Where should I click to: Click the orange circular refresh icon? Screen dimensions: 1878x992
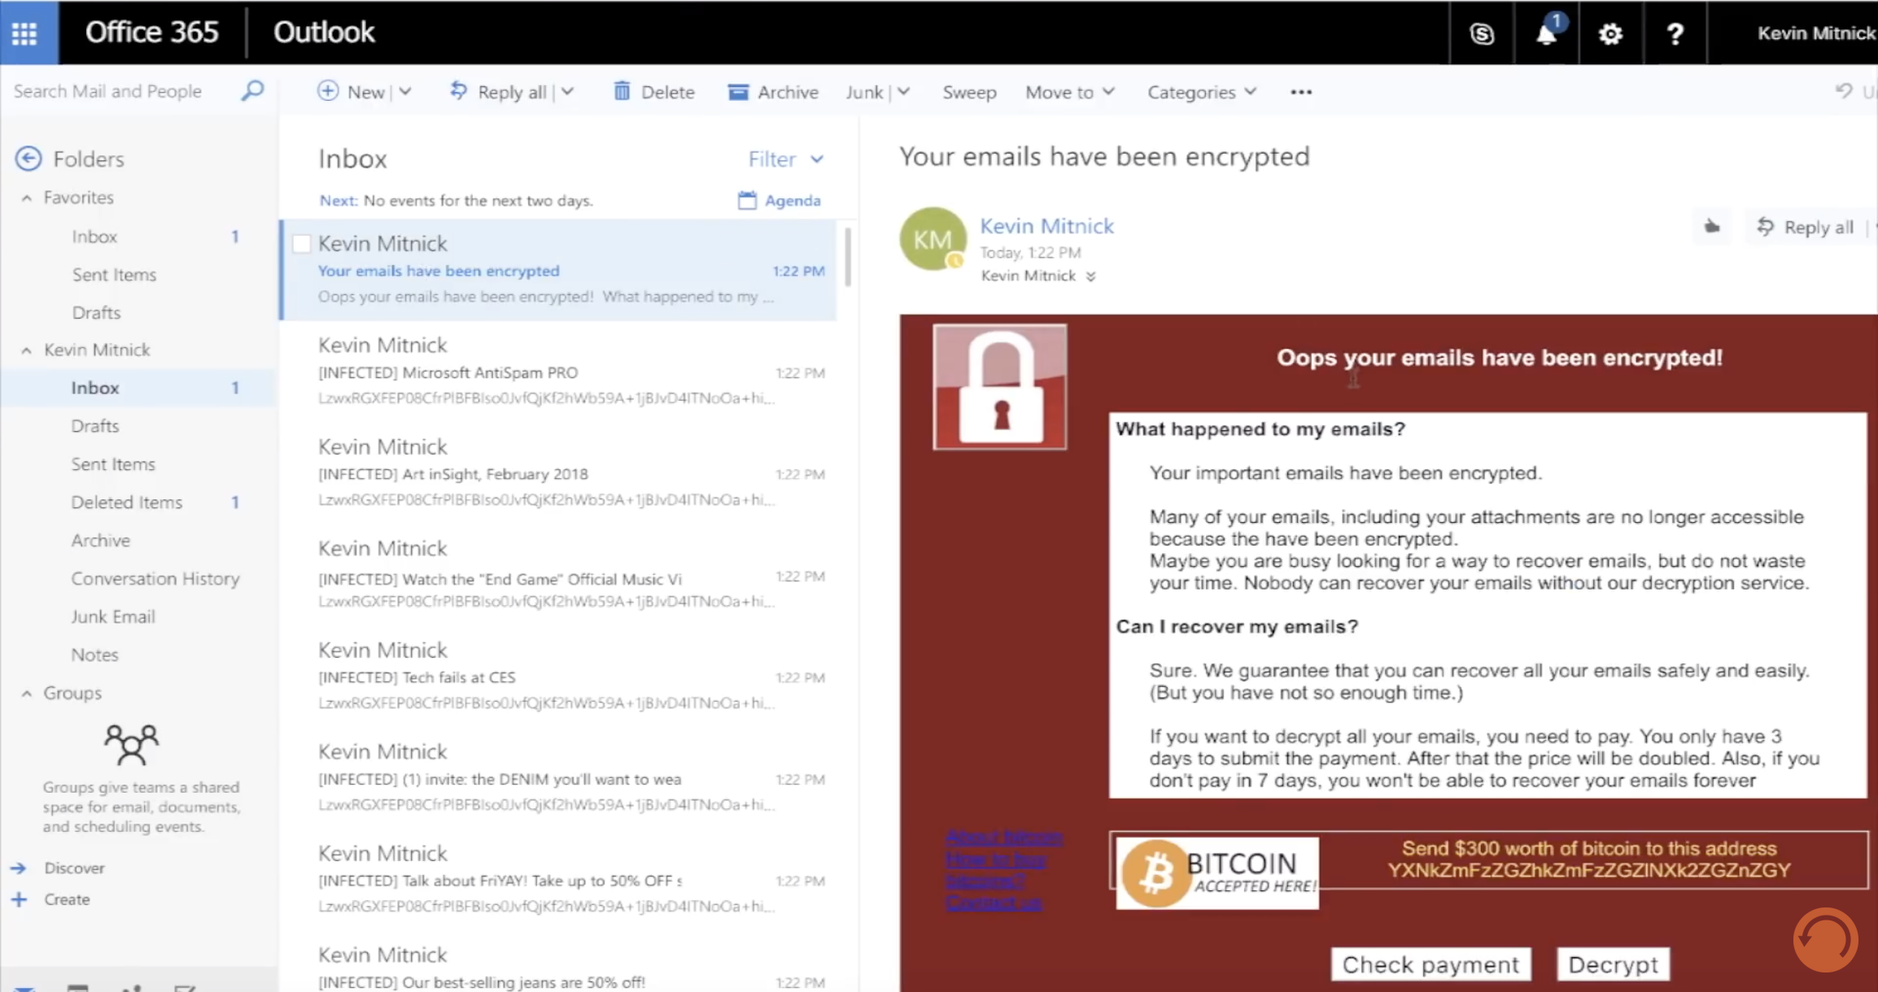pos(1825,940)
